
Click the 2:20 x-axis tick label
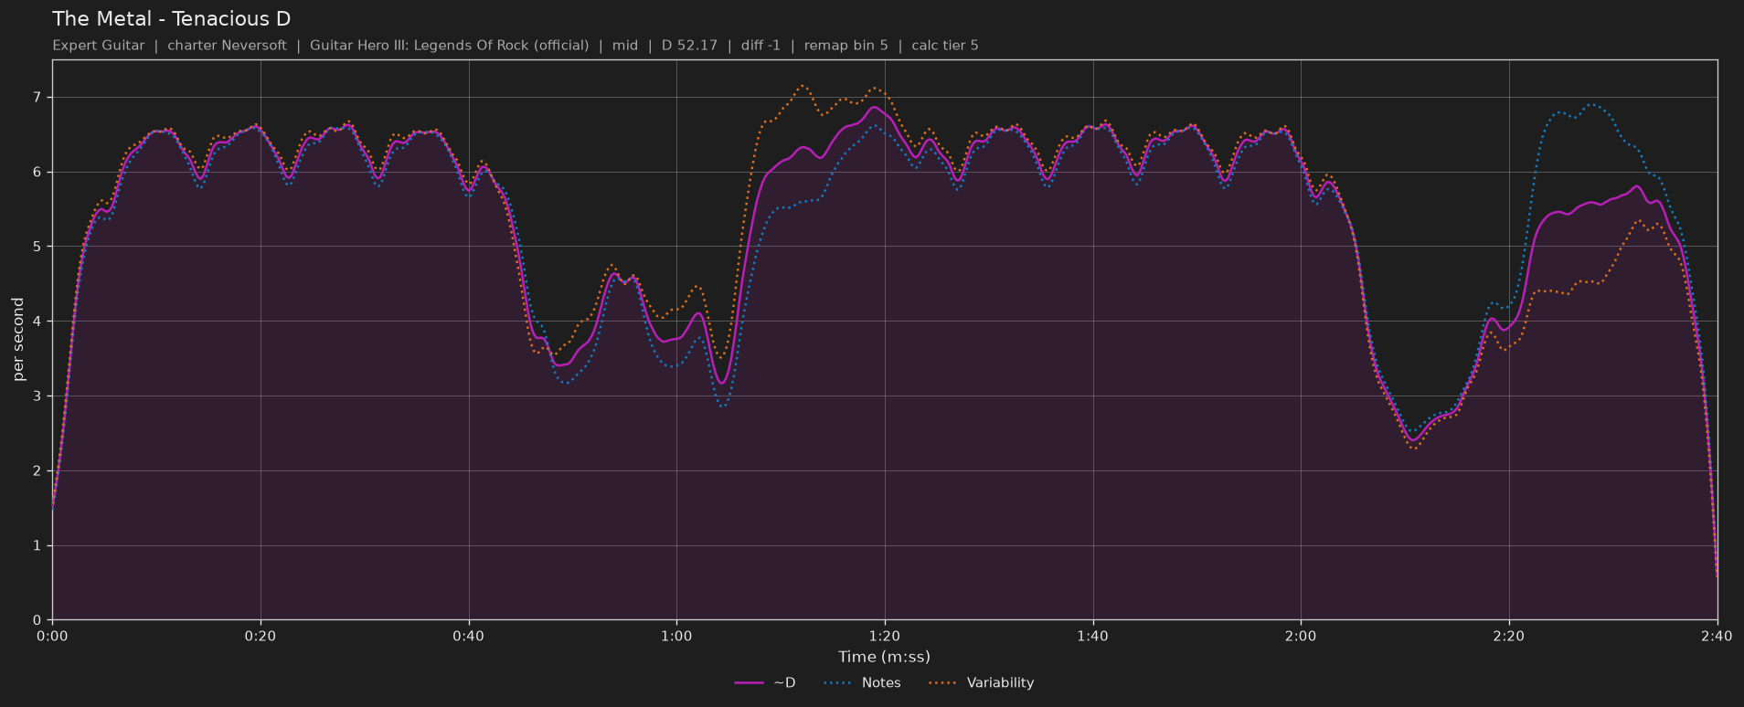[1509, 636]
